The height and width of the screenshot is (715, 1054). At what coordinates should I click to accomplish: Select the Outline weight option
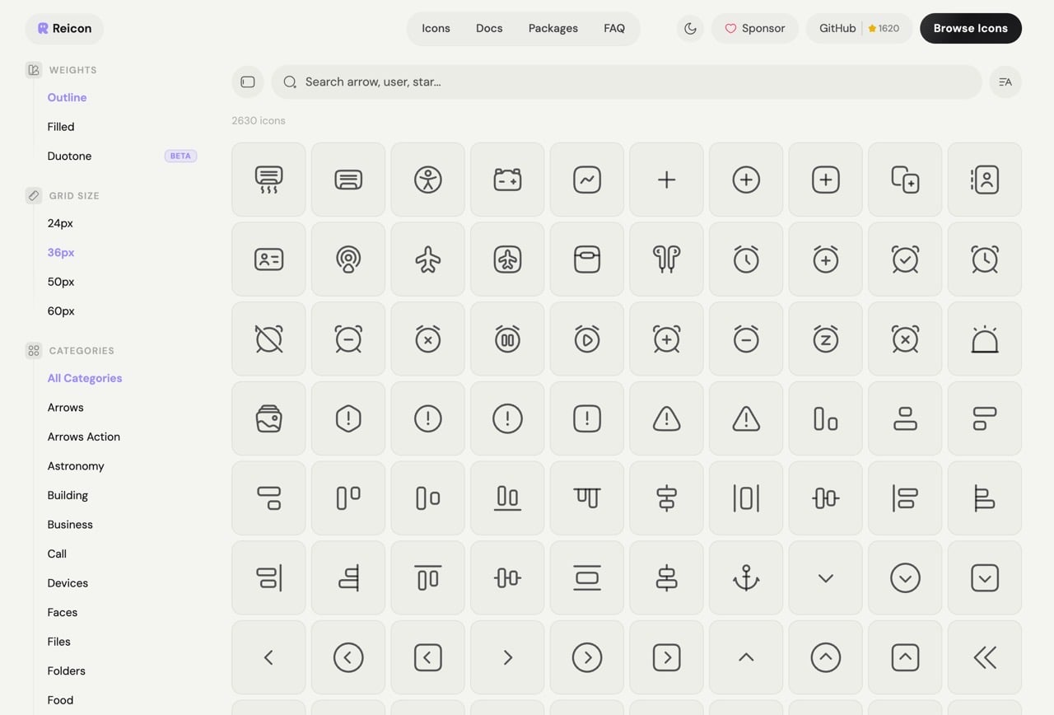pyautogui.click(x=67, y=97)
